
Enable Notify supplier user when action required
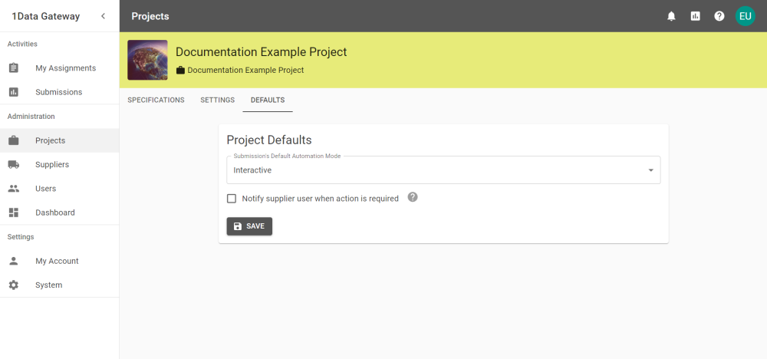(x=232, y=199)
